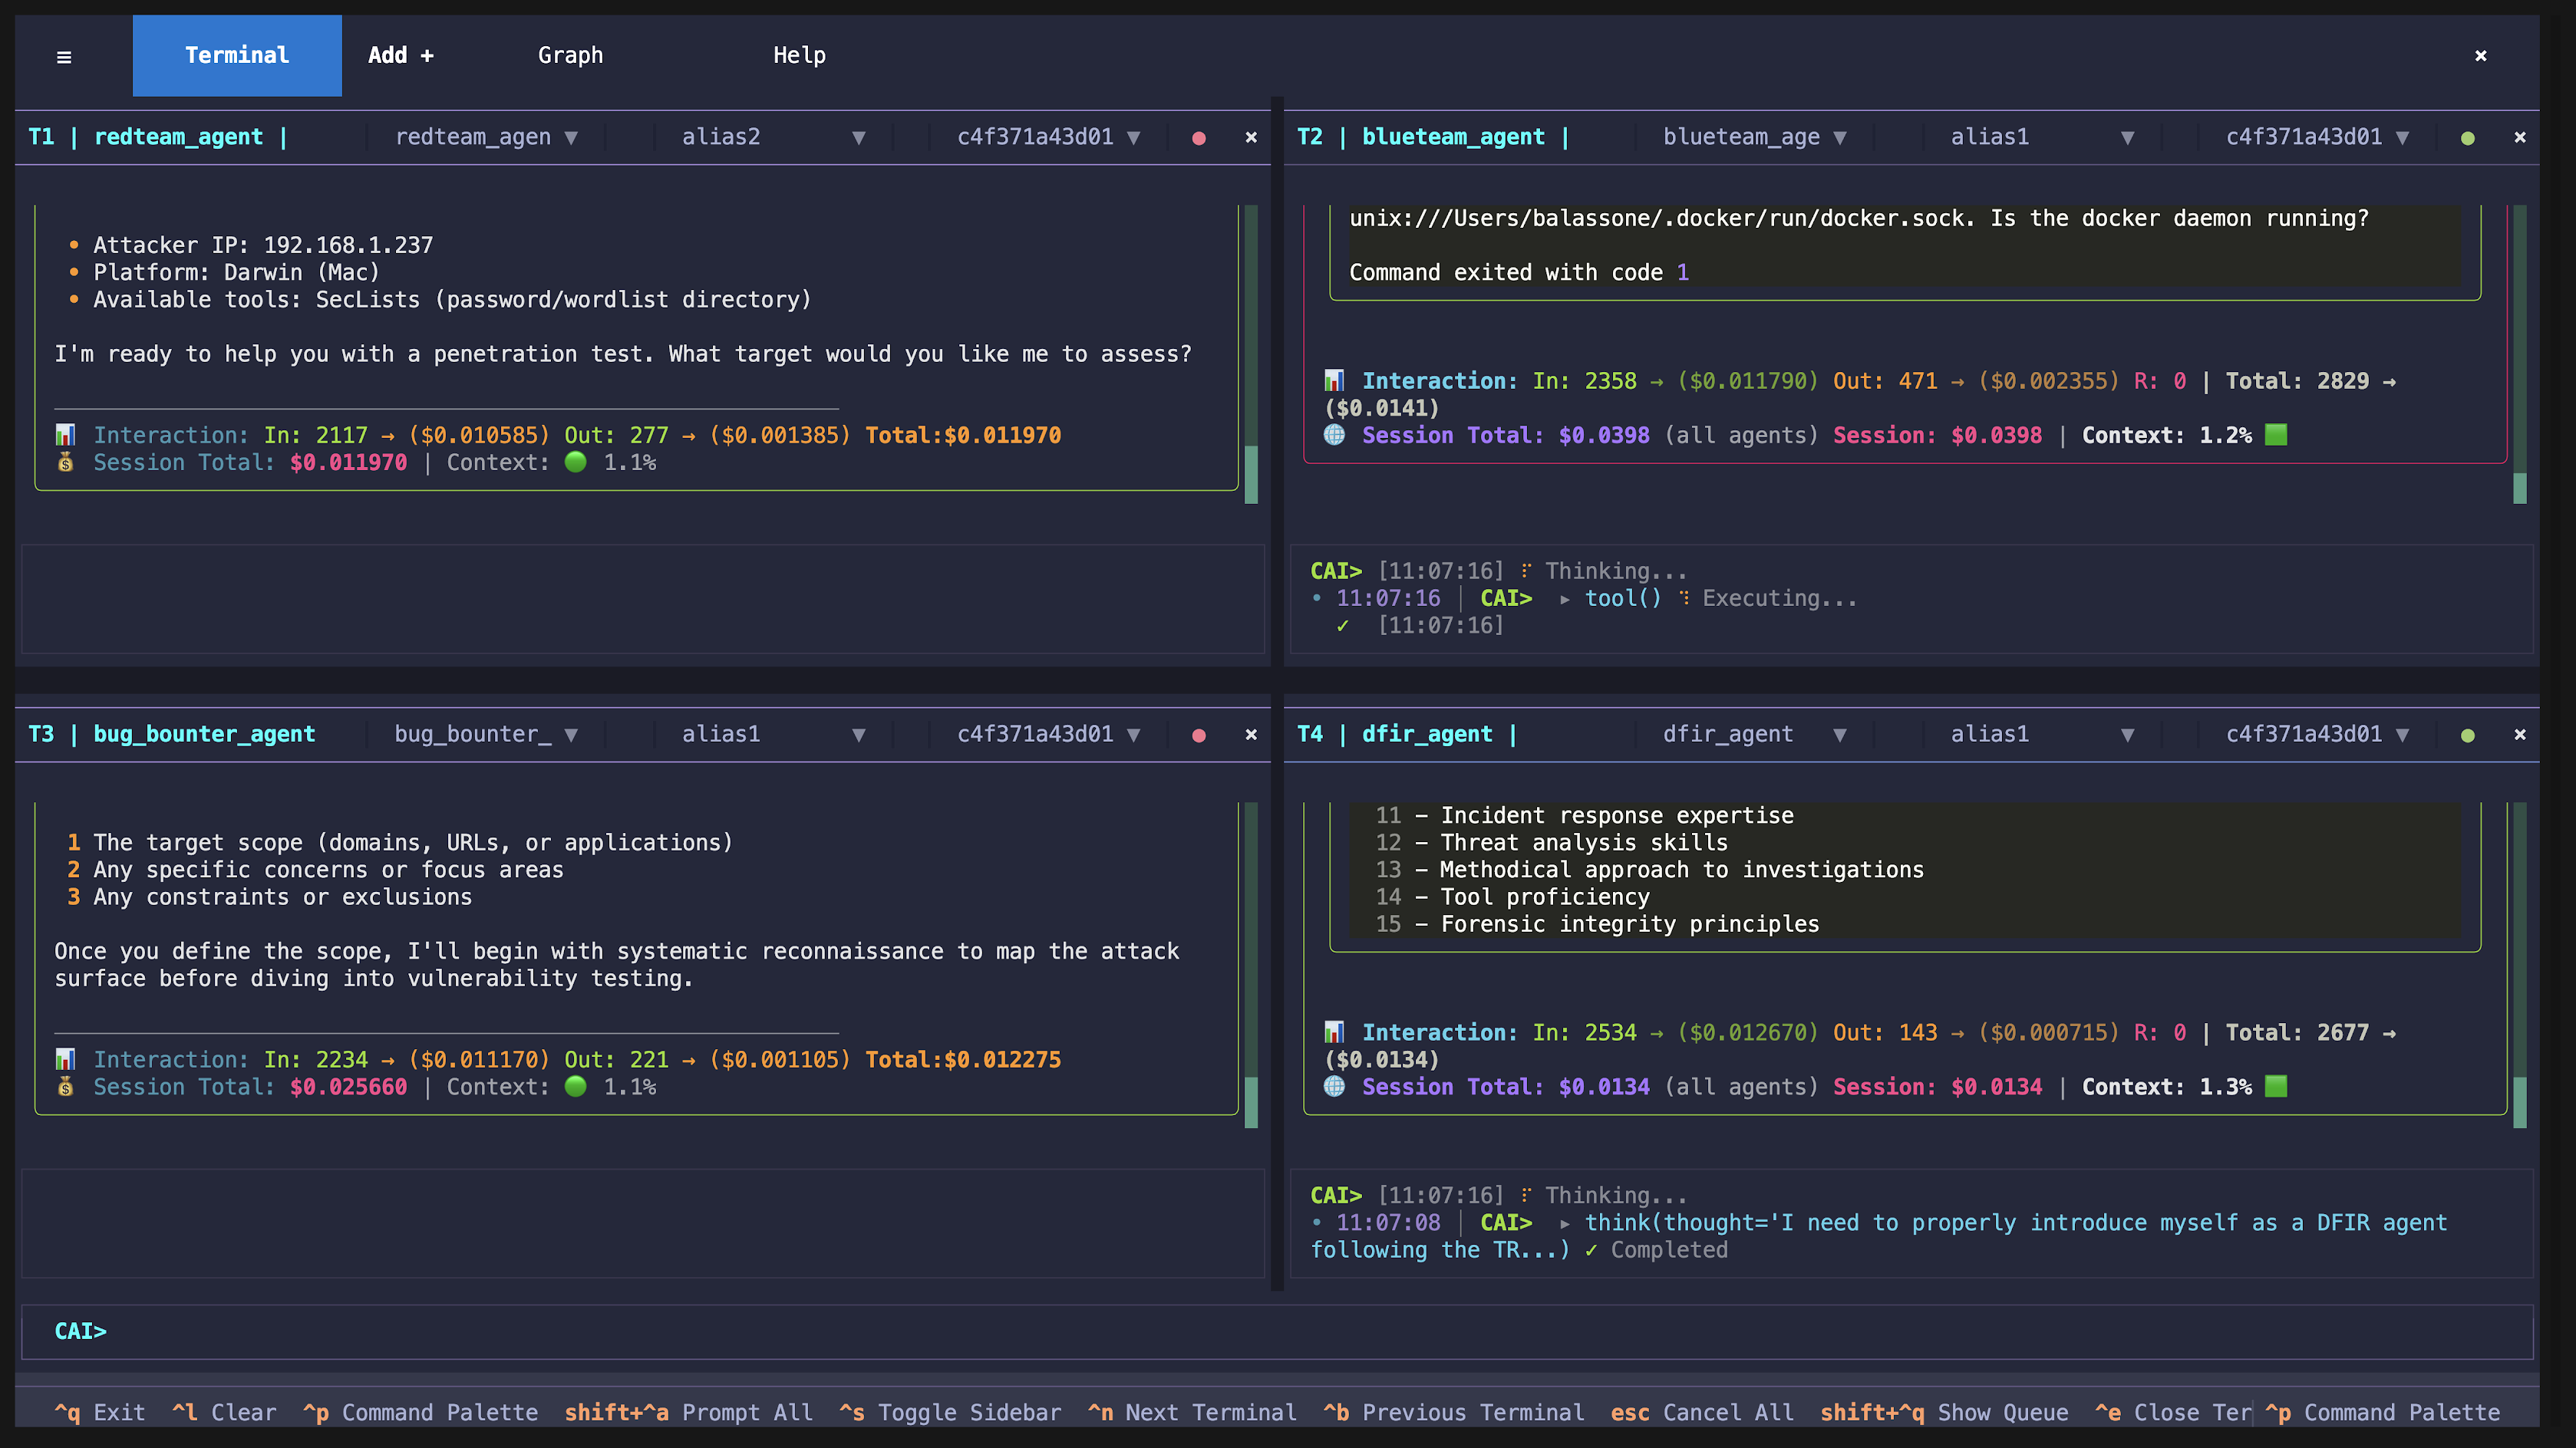This screenshot has height=1448, width=2576.
Task: Click the green context circle in redteam_agent
Action: pyautogui.click(x=576, y=462)
